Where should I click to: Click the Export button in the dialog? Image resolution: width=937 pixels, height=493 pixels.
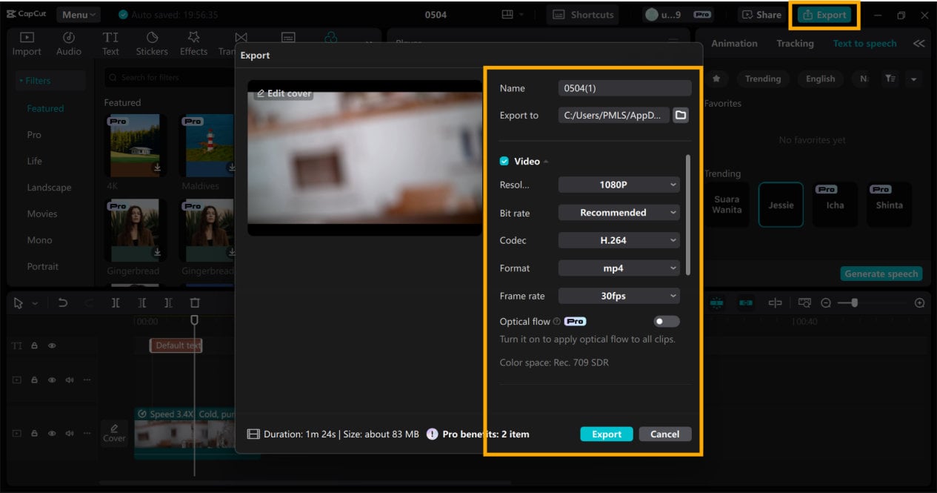[607, 434]
